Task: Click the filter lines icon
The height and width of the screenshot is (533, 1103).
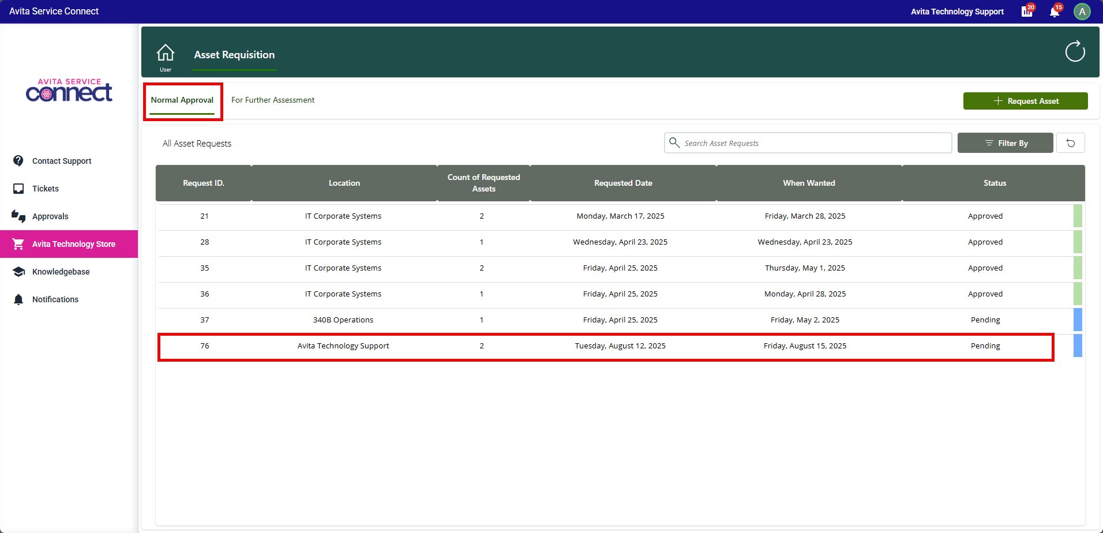Action: coord(989,143)
